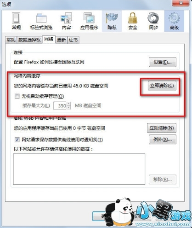Enable 无视自动缓存管理 checkbox

17,96
